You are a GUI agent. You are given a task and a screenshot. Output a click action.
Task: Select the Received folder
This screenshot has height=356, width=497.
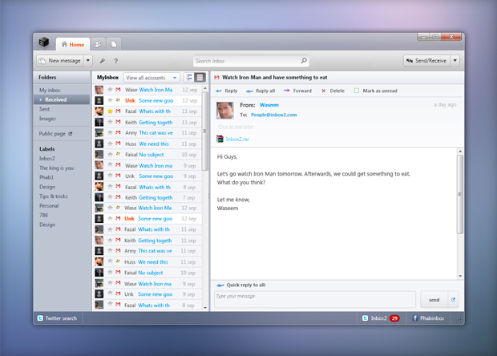click(62, 99)
